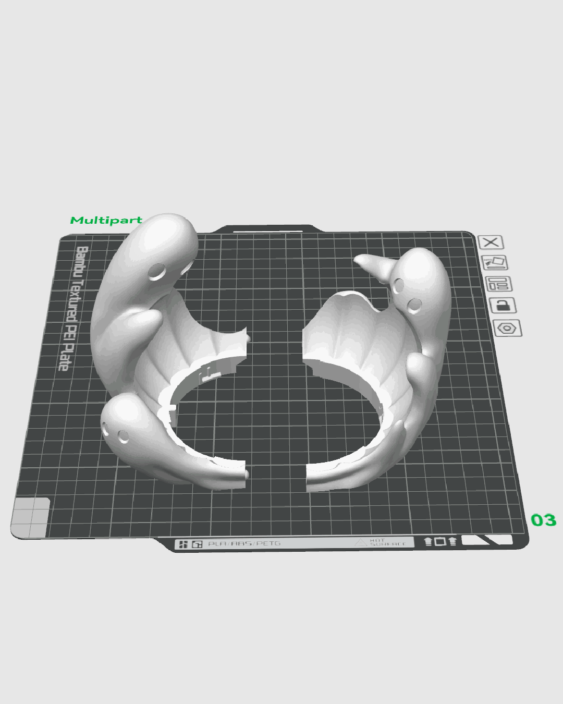Click the green "03" plate number

pos(544,520)
